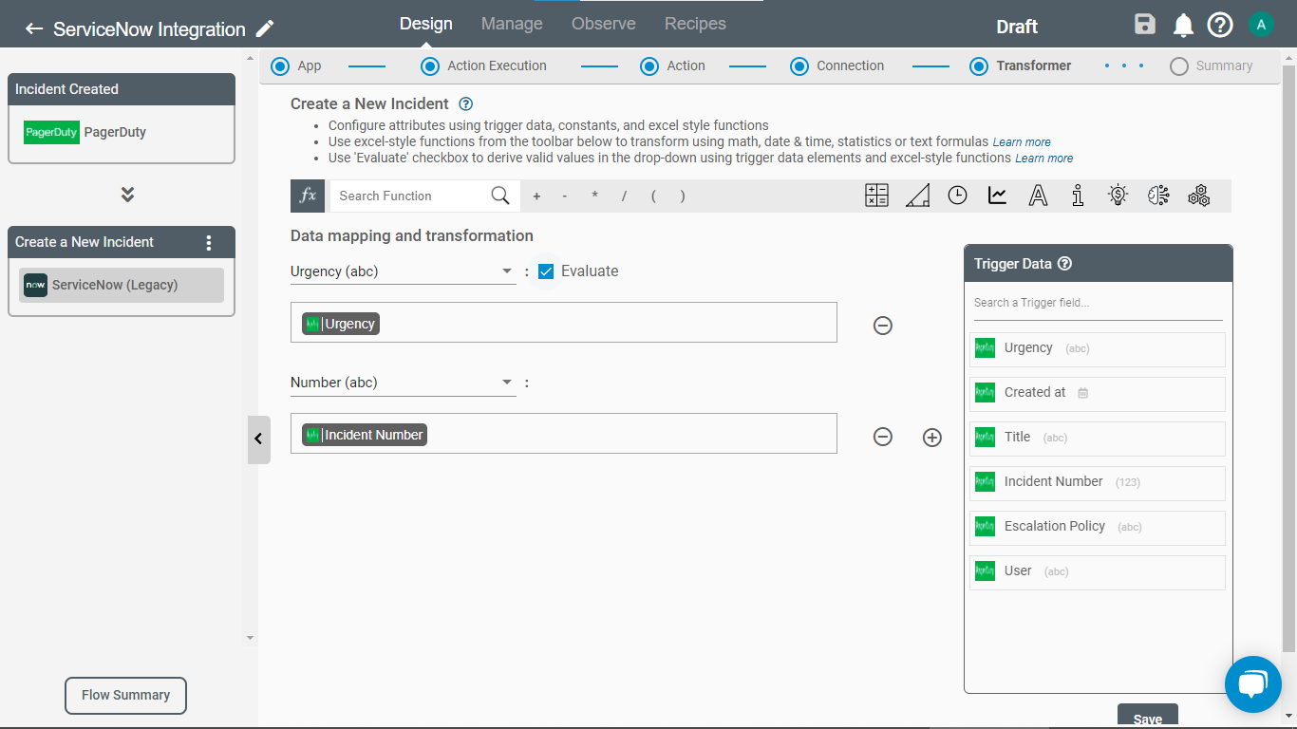
Task: Select the Transformer step radio
Action: pyautogui.click(x=979, y=66)
